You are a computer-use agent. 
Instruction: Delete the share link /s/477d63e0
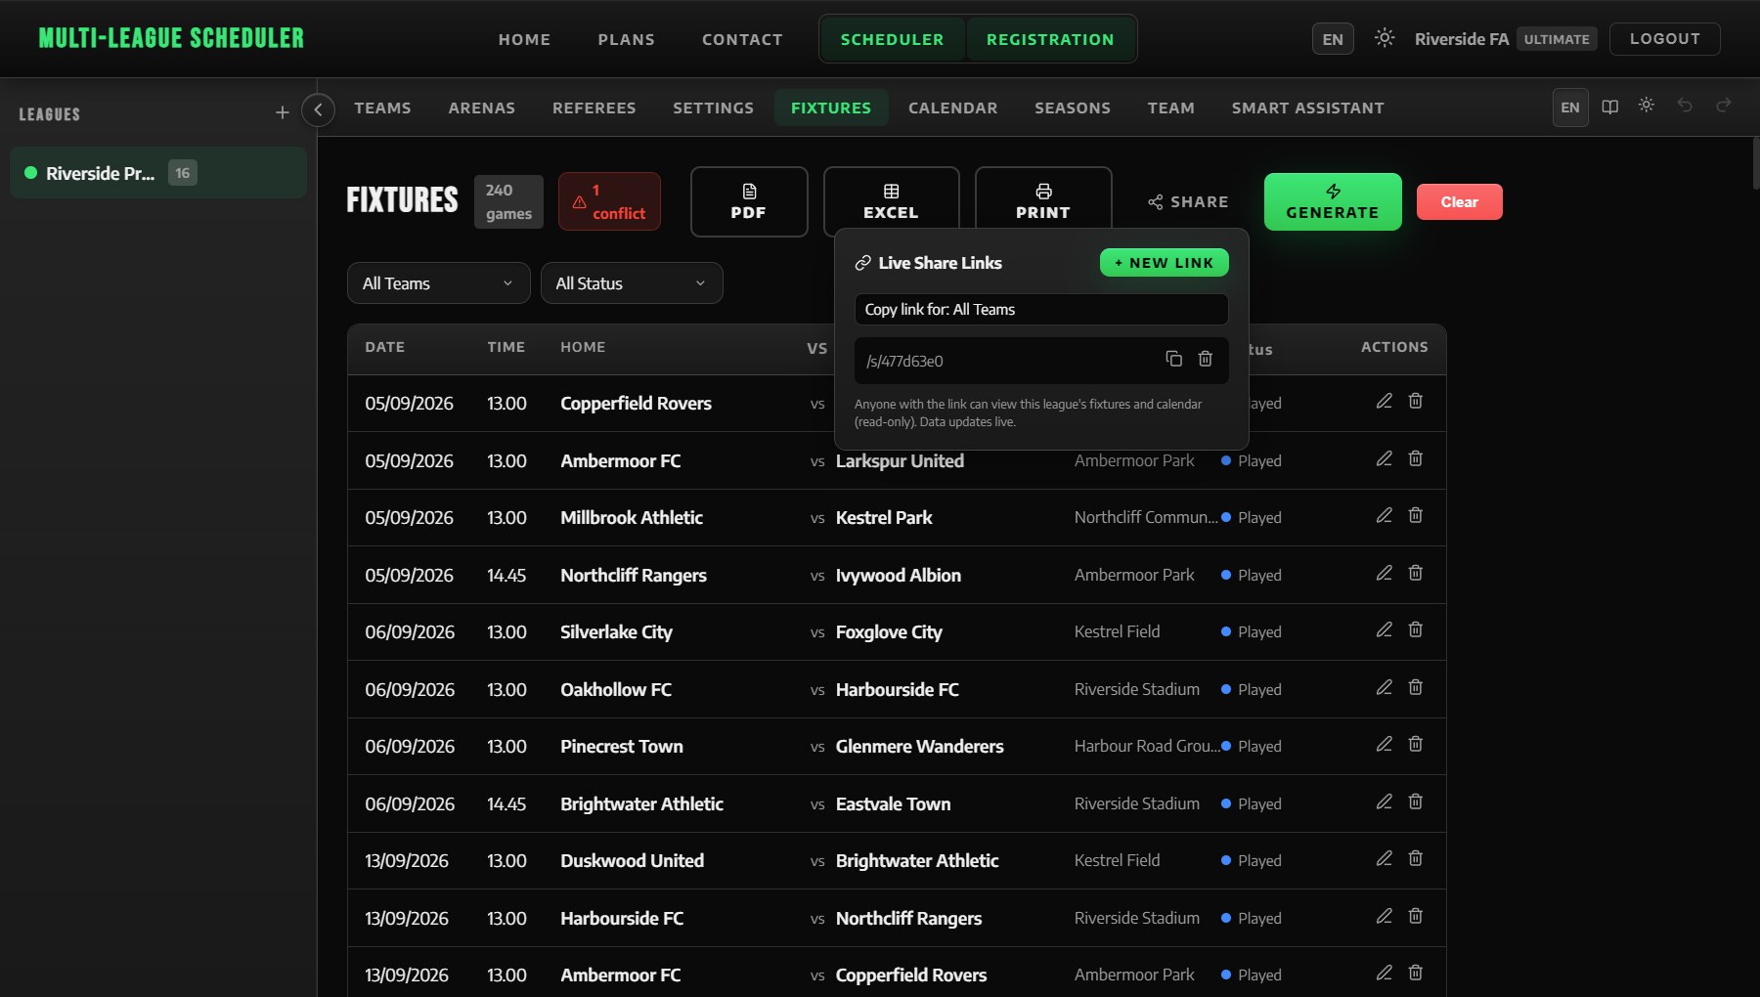pos(1205,360)
